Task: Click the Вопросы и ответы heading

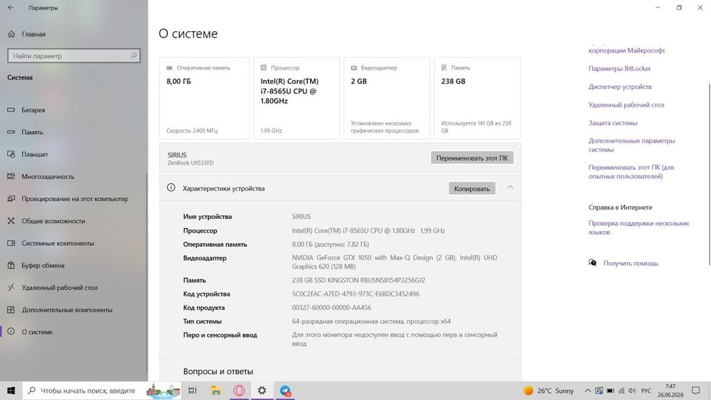Action: 218,372
